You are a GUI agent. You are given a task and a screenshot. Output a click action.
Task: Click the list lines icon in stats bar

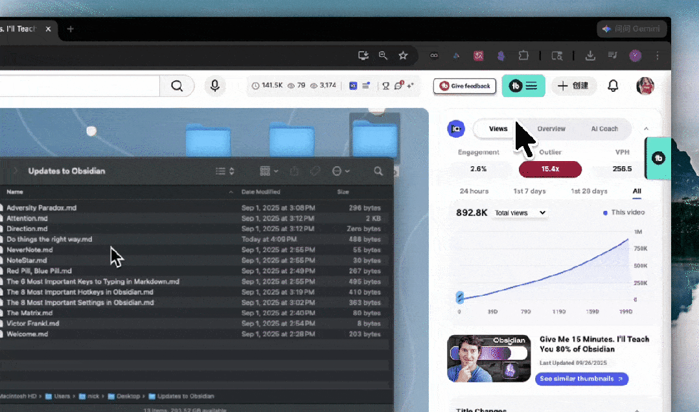tap(366, 85)
